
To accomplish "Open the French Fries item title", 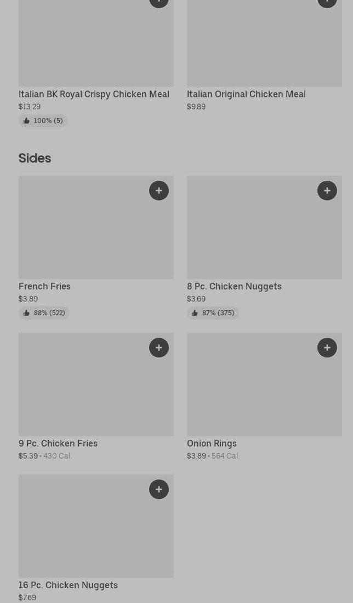I will [x=44, y=287].
